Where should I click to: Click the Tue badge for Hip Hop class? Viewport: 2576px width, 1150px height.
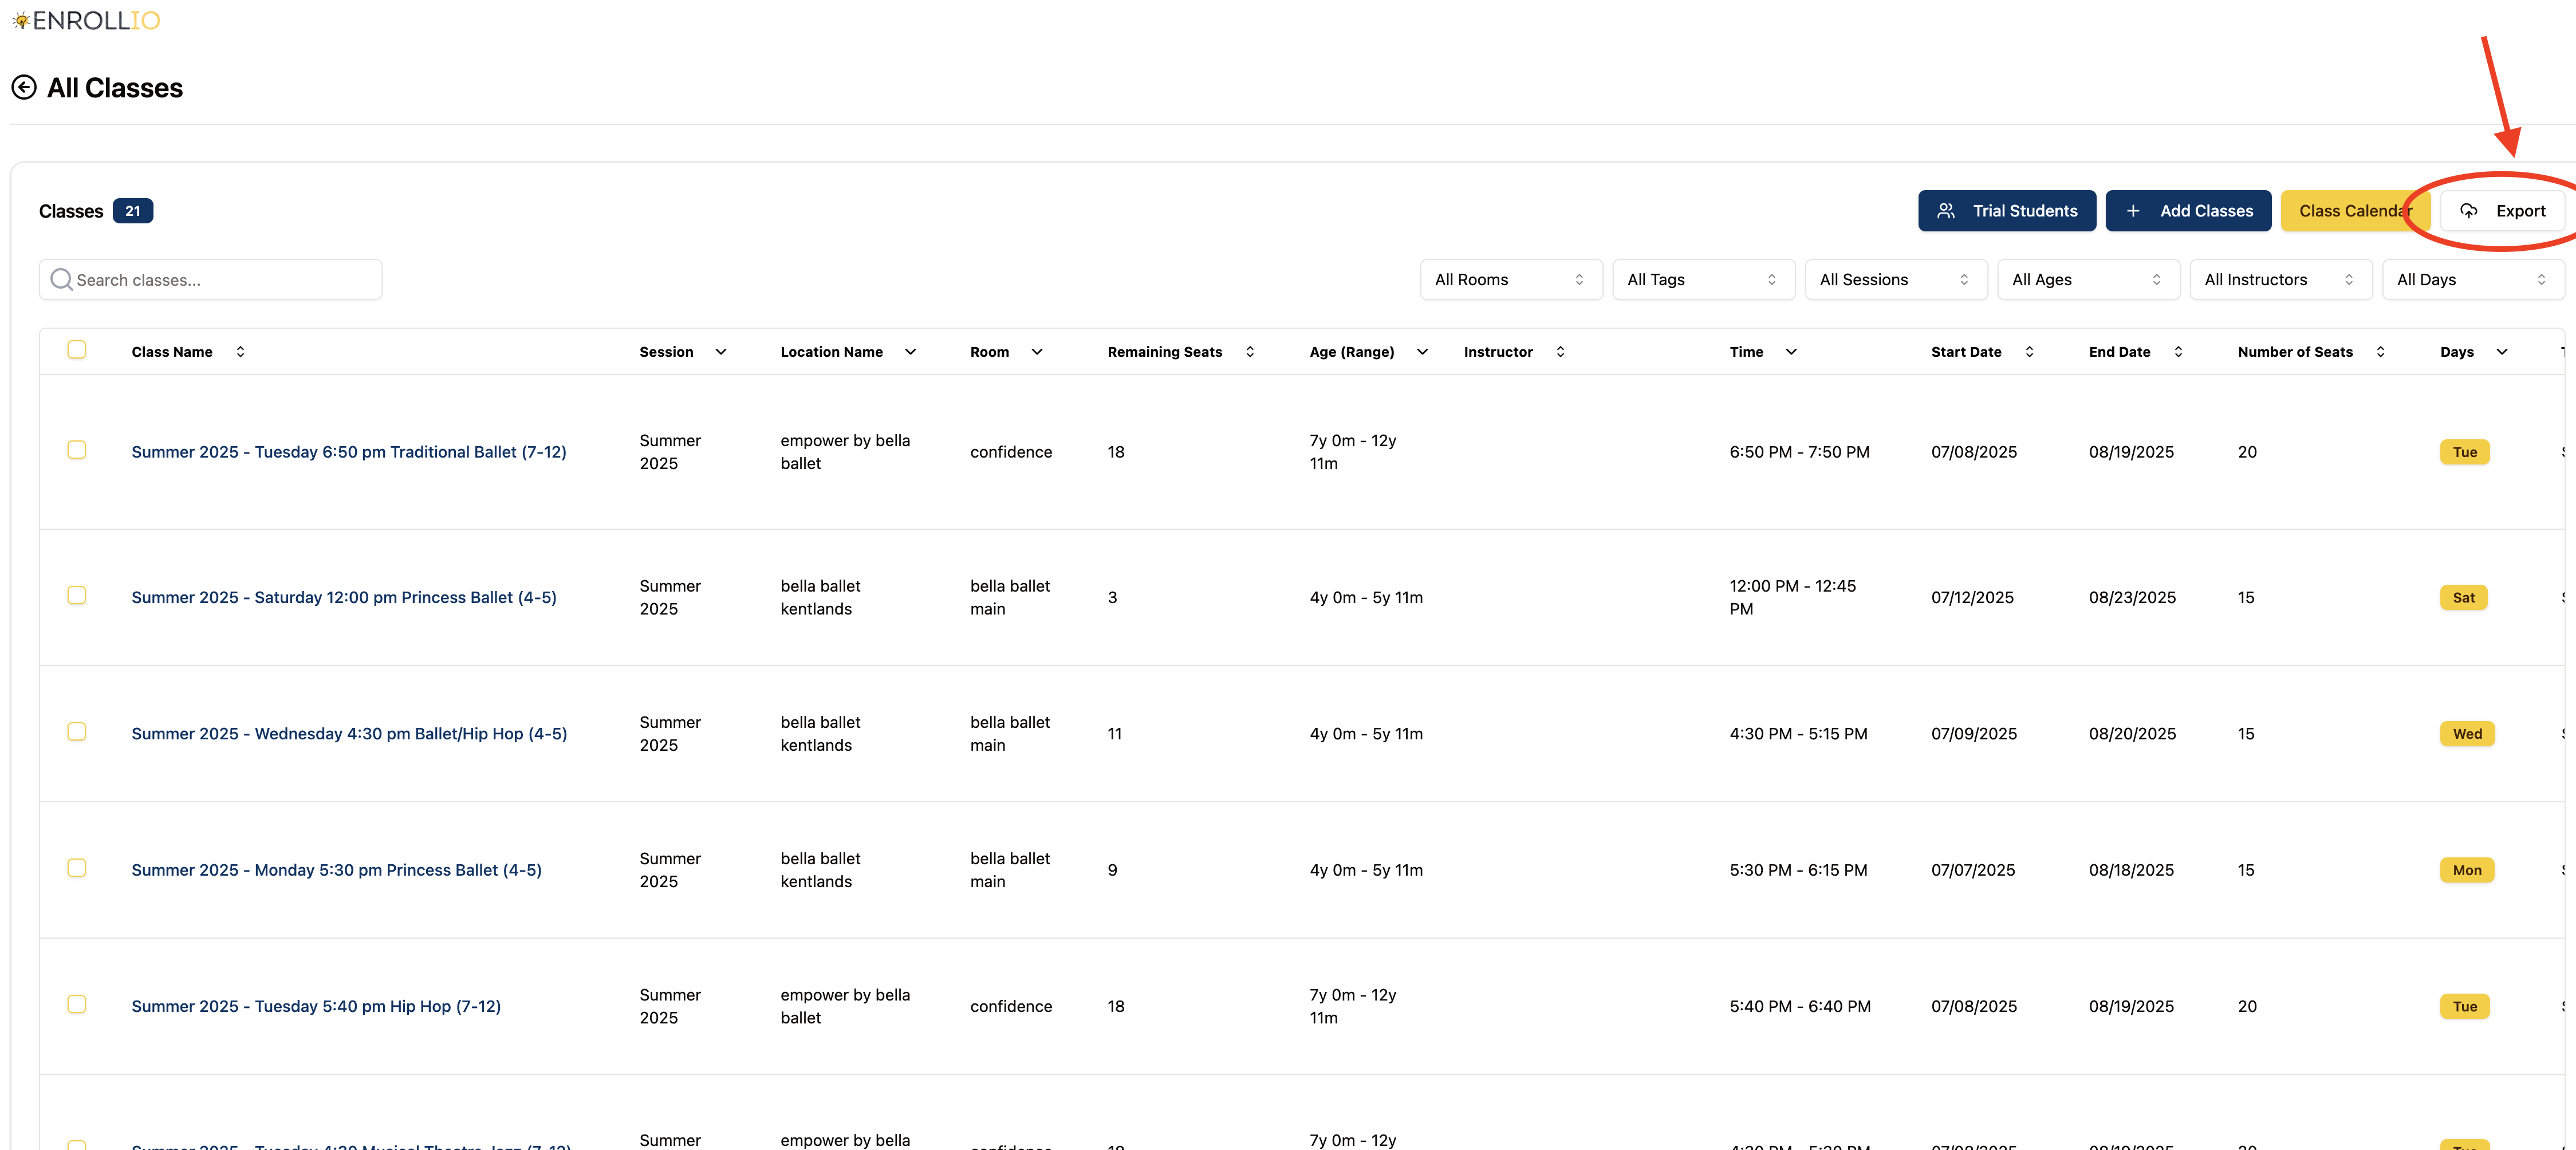(x=2465, y=1007)
